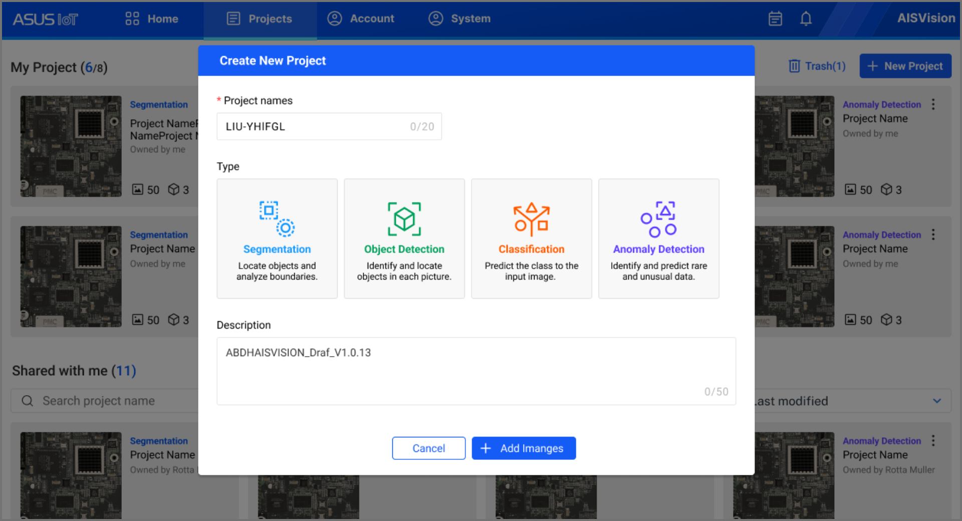Viewport: 962px width, 521px height.
Task: Switch to the Home tab
Action: 152,19
